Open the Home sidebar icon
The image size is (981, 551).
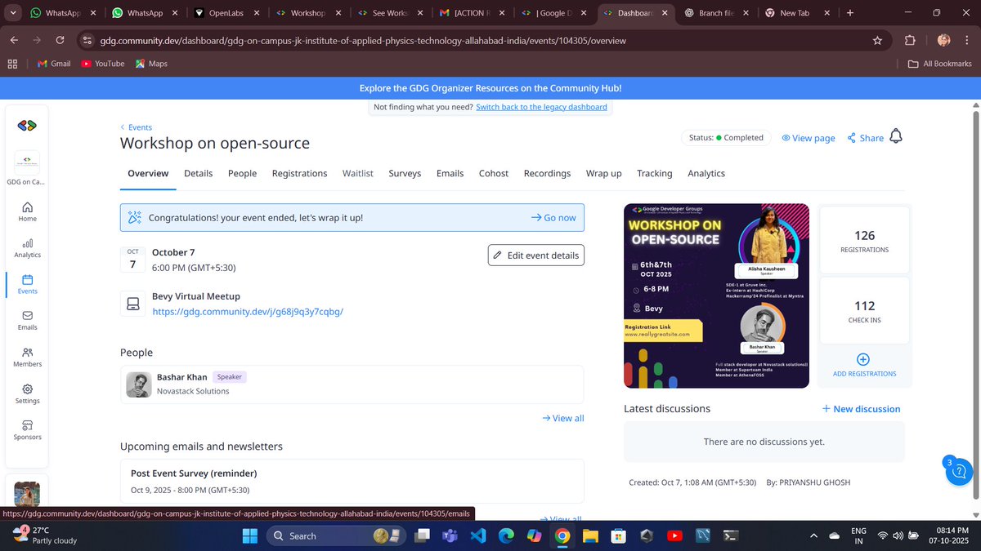click(x=27, y=211)
